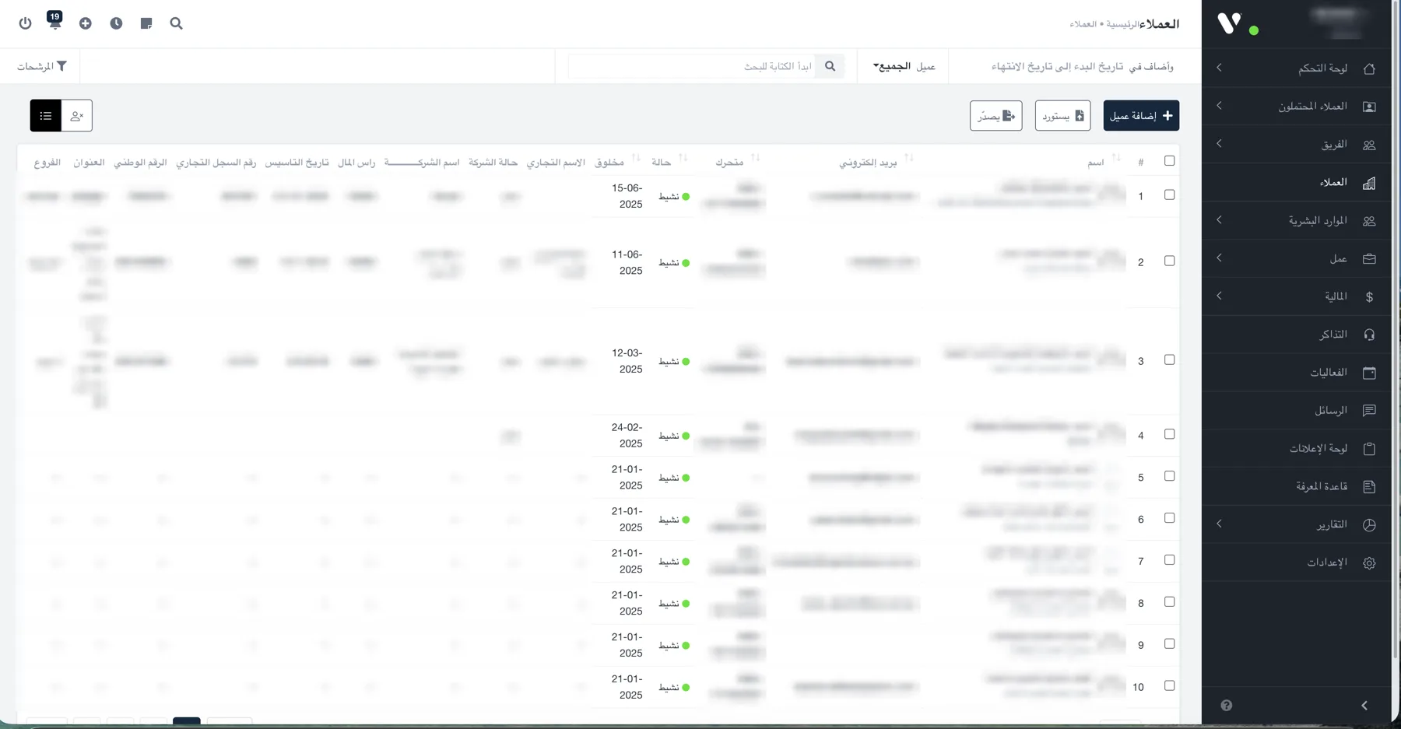Viewport: 1401px width, 729px height.
Task: Sort by the بريد إلكتروني column arrows
Action: coord(908,159)
